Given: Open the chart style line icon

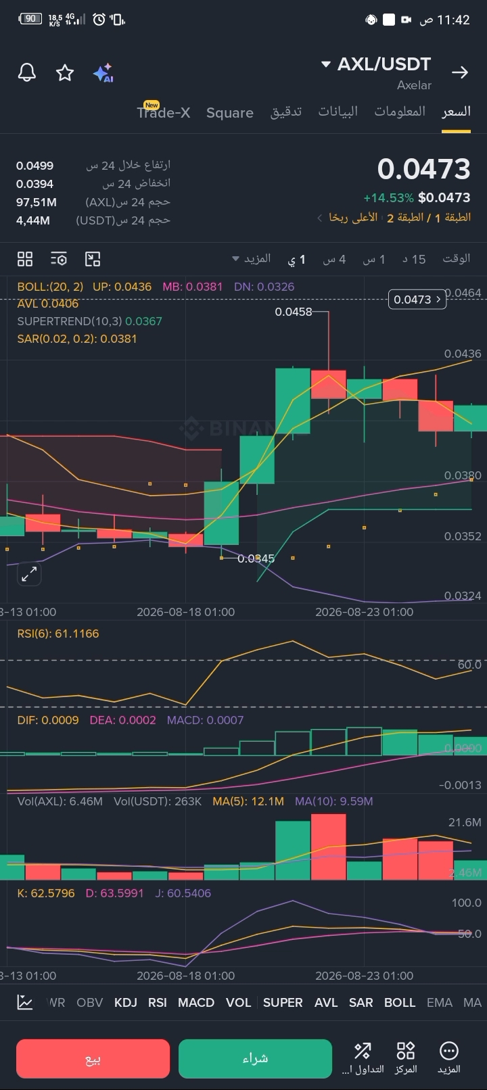Looking at the screenshot, I should pyautogui.click(x=25, y=1002).
